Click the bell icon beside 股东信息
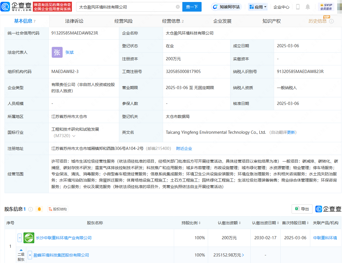Screen dimensions: 342x263 point(39,209)
